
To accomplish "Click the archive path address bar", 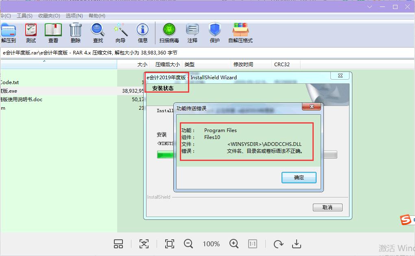I will [x=207, y=53].
